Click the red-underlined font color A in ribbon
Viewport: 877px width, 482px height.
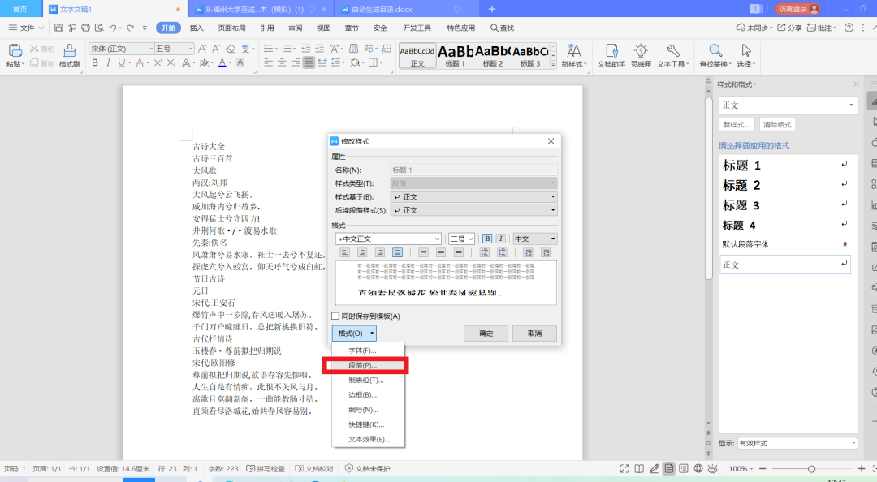pos(222,62)
